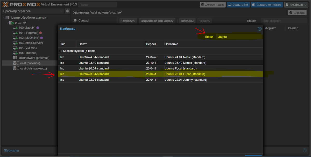Click the proxmox node icon

11,23
